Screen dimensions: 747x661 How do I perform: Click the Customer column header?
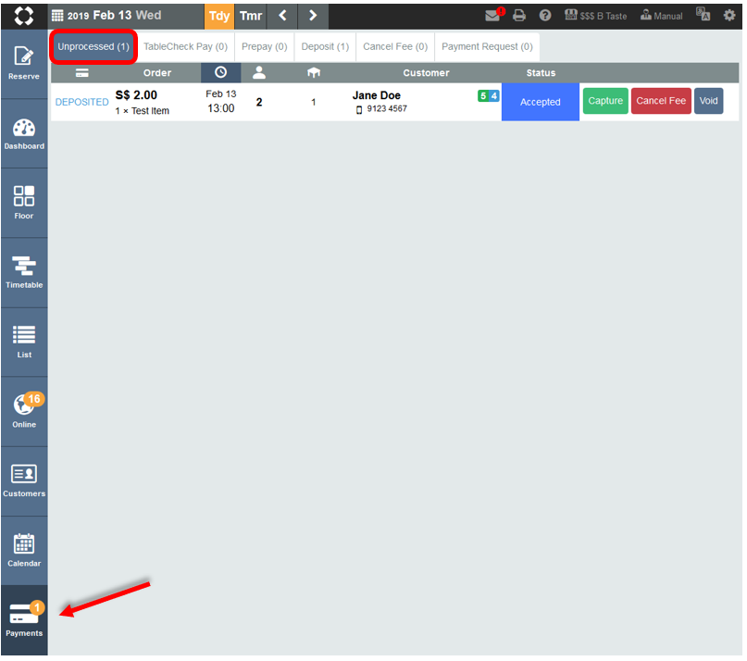tap(426, 73)
